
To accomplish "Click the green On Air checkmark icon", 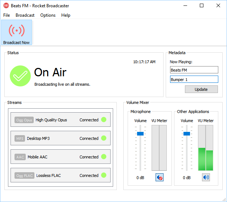I will [20, 76].
